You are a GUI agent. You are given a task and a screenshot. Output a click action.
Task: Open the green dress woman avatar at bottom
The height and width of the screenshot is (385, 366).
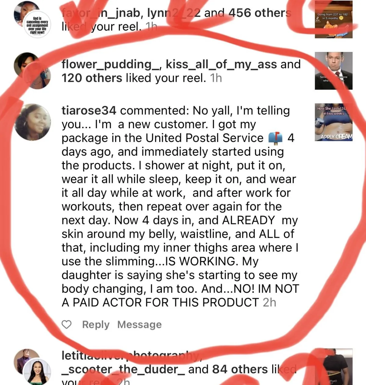pyautogui.click(x=38, y=372)
